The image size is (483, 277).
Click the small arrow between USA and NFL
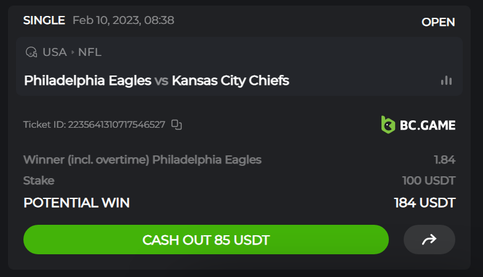coord(73,52)
